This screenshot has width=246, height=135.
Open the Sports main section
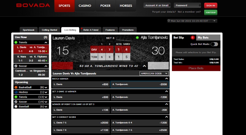tap(64, 6)
